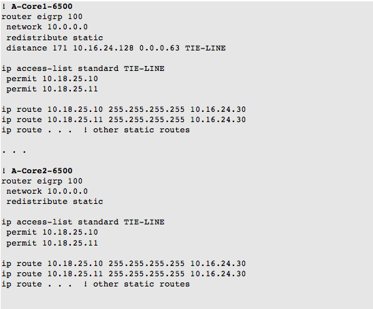Click the second 'router eigrp 100' line
373x309 pixels.
tap(42, 181)
